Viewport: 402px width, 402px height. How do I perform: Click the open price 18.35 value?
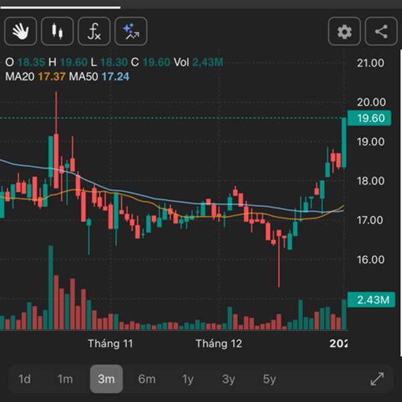(31, 62)
